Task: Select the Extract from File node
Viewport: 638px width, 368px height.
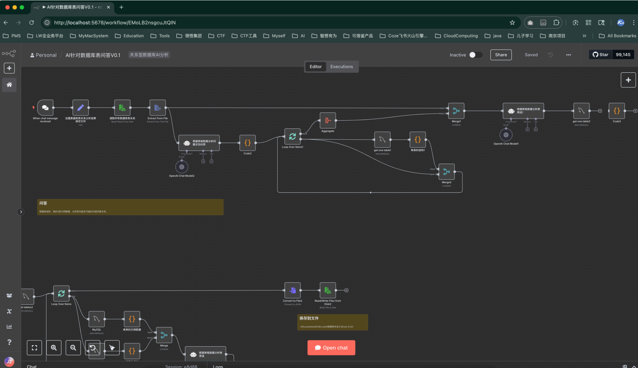Action: point(158,108)
